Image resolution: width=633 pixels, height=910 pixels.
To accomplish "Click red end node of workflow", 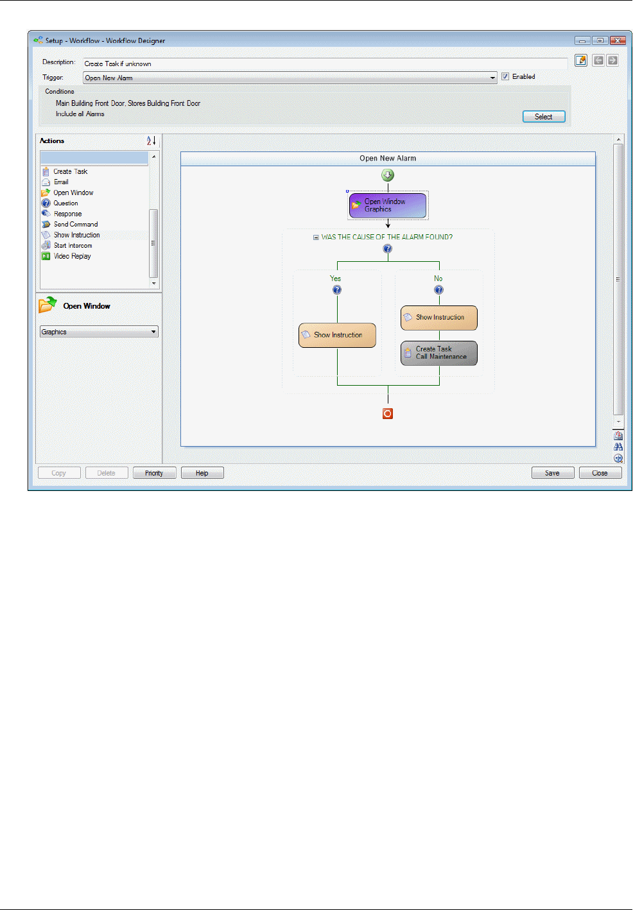I will tap(388, 414).
